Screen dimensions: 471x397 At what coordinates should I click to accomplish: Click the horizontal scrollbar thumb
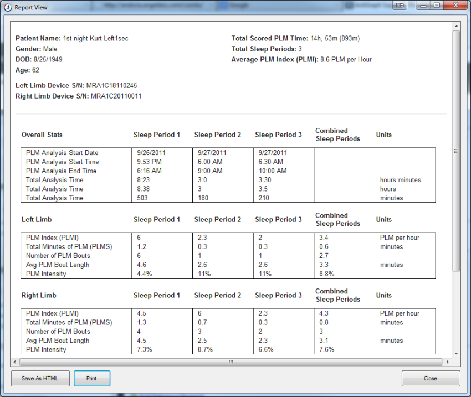pyautogui.click(x=230, y=363)
